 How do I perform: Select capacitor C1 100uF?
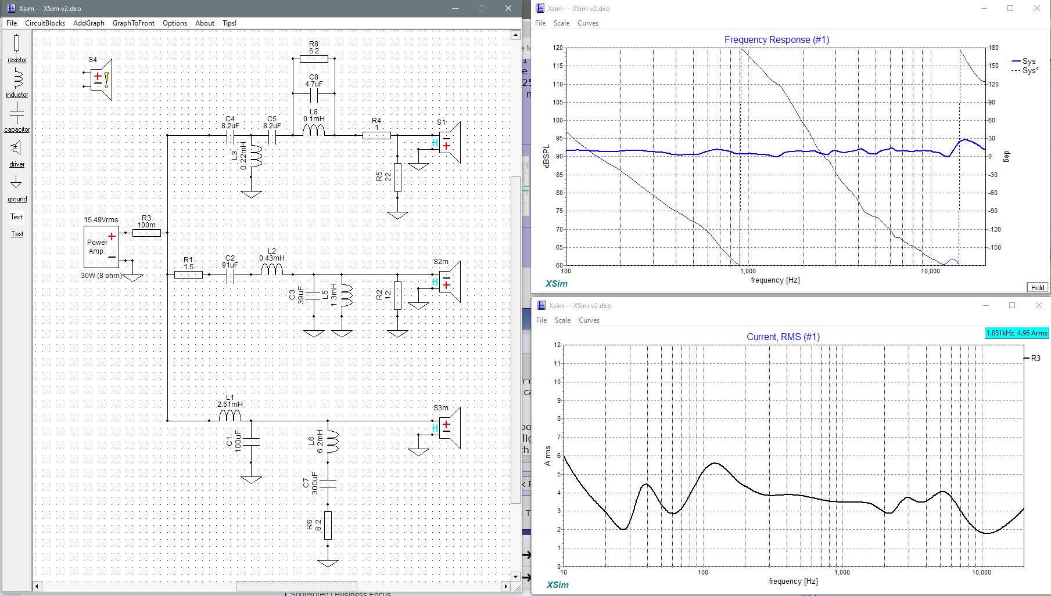(251, 442)
